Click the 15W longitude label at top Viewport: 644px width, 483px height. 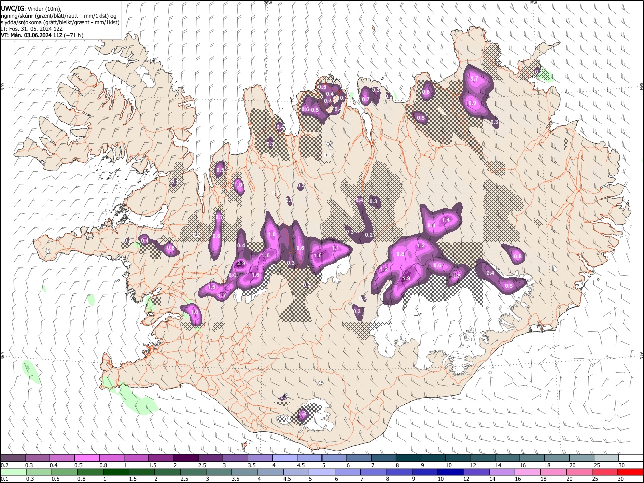point(533,3)
